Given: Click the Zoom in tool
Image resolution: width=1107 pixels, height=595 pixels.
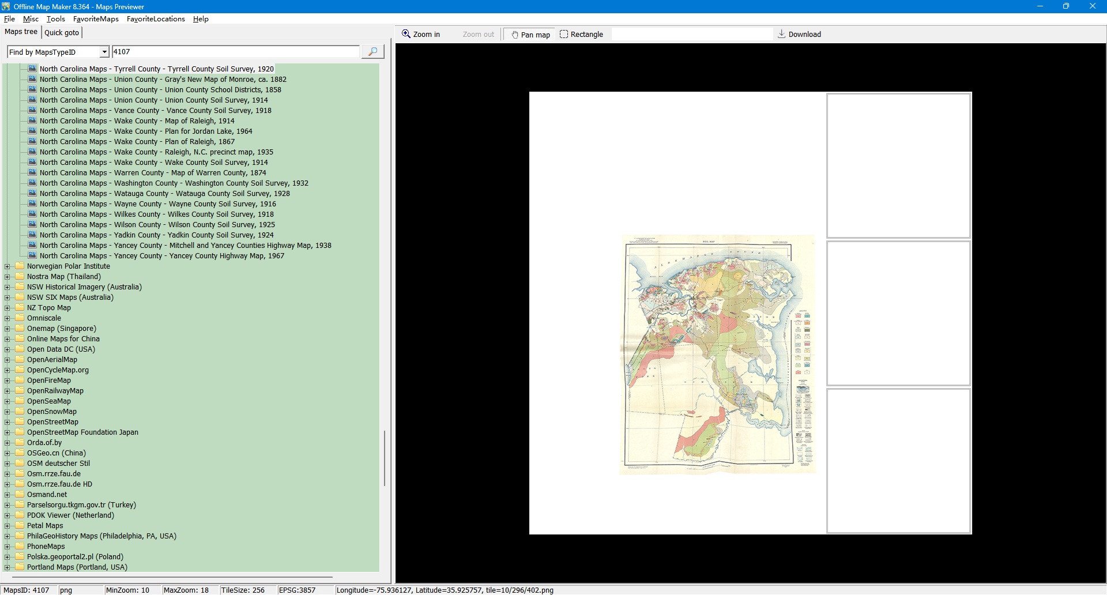Looking at the screenshot, I should [421, 35].
